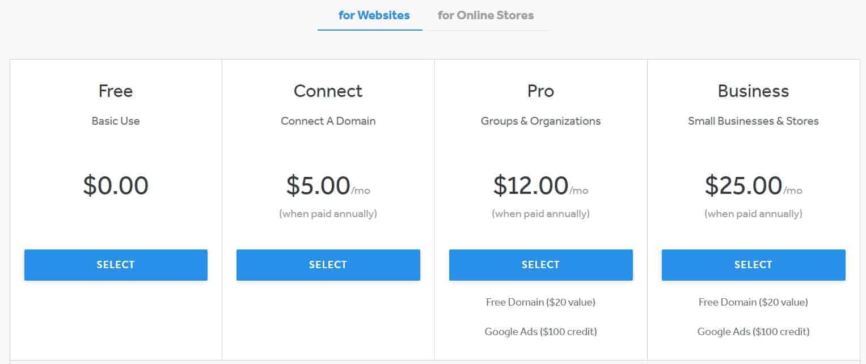Click "Connect A Domain" description text
This screenshot has height=364, width=866.
pos(328,121)
